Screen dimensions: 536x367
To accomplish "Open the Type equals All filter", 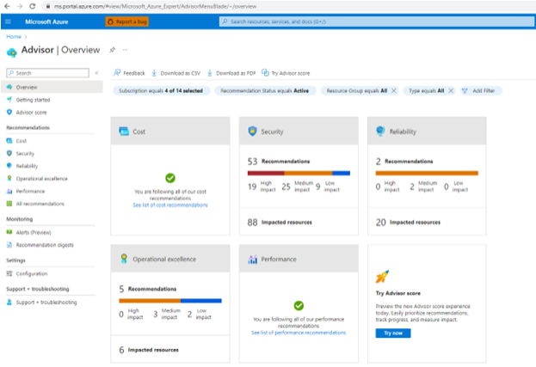I will (x=426, y=91).
